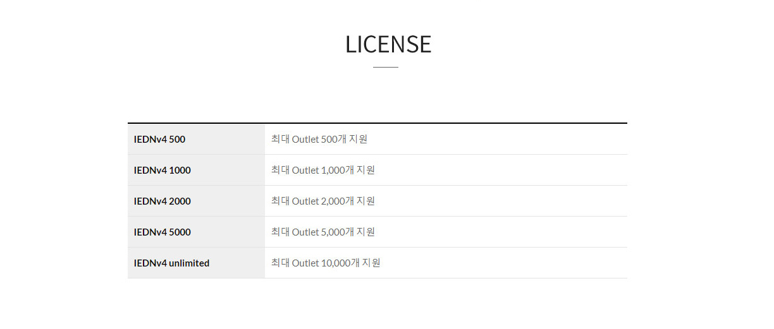Click the IEDNv4 2000 label cell
This screenshot has width=774, height=329.
click(x=162, y=201)
